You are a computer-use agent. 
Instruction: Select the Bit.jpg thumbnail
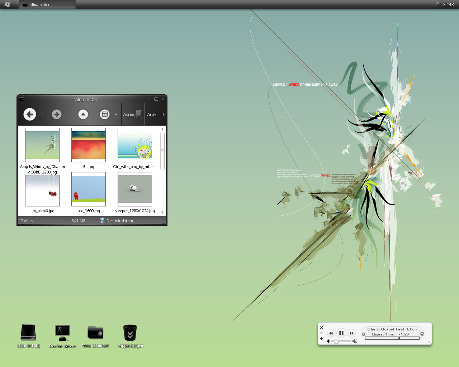coord(89,145)
